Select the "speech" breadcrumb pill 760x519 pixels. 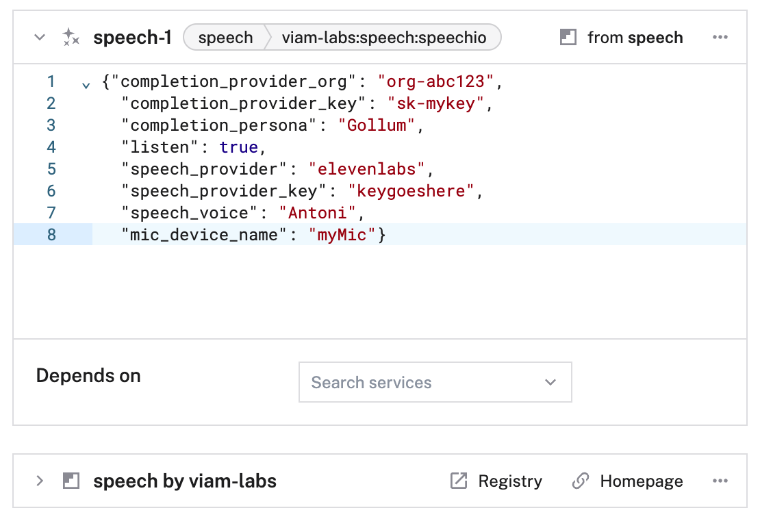point(225,38)
